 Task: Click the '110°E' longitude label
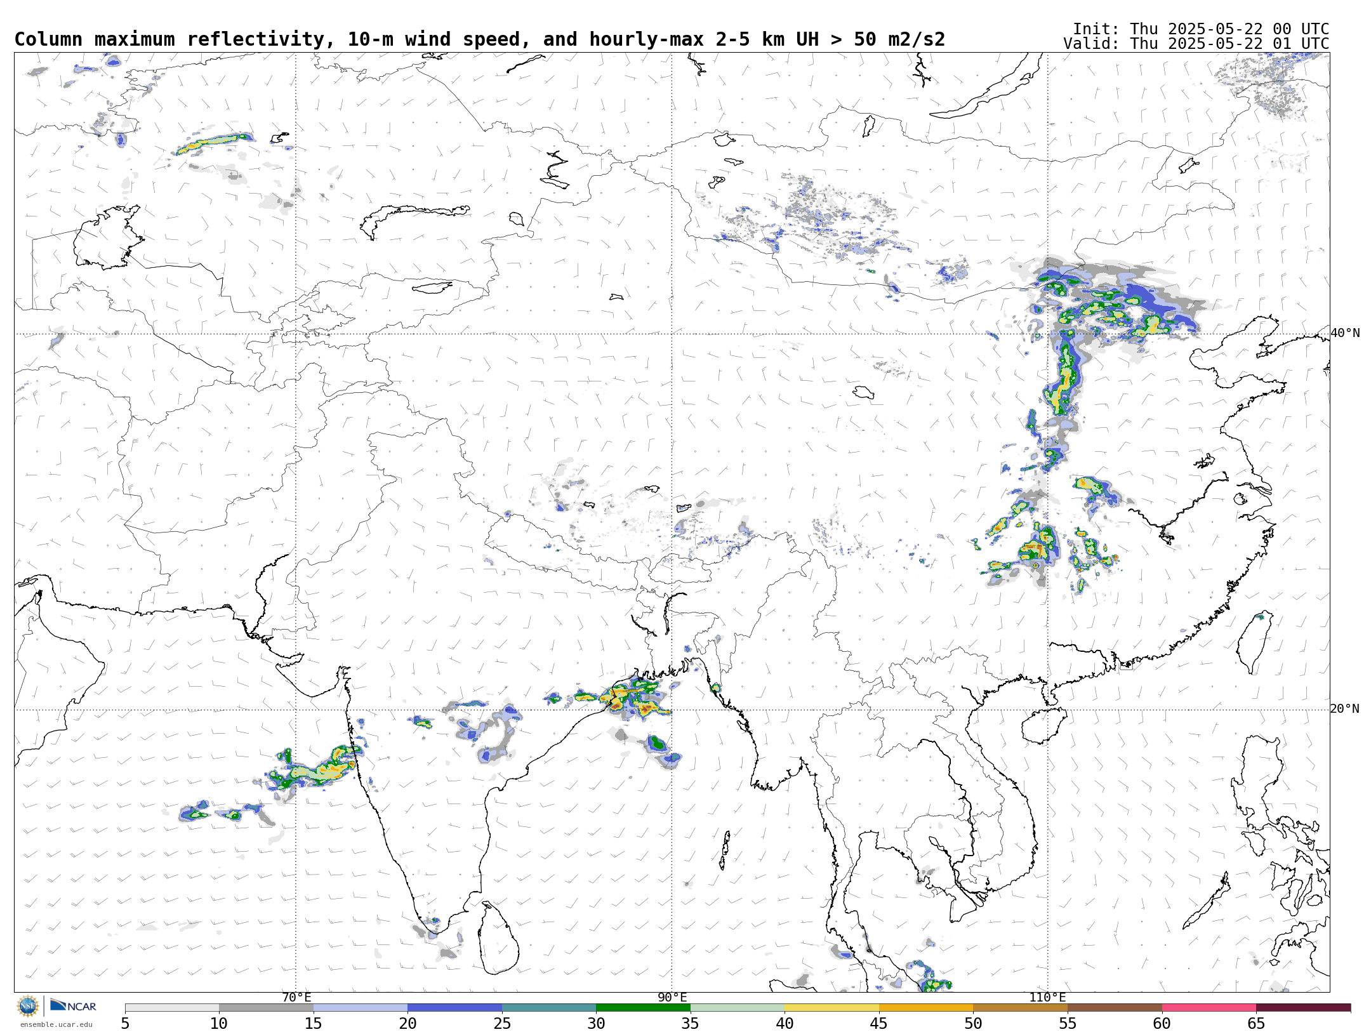(x=1048, y=998)
